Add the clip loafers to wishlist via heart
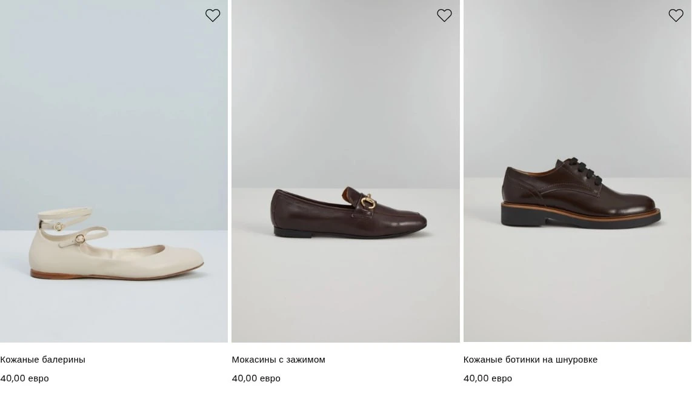Viewport: 692px width, 399px height. click(x=444, y=16)
